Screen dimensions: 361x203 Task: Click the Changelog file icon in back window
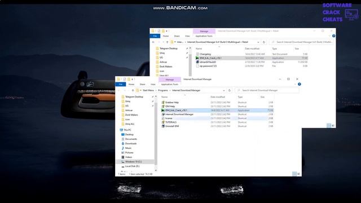tap(197, 54)
